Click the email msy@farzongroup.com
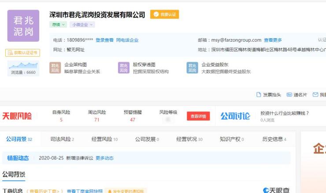Viewport: 326px width, 193px height. point(236,40)
